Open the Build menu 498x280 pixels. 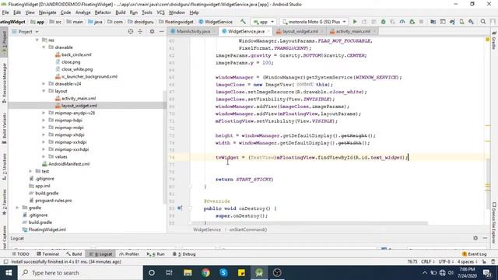(x=121, y=12)
